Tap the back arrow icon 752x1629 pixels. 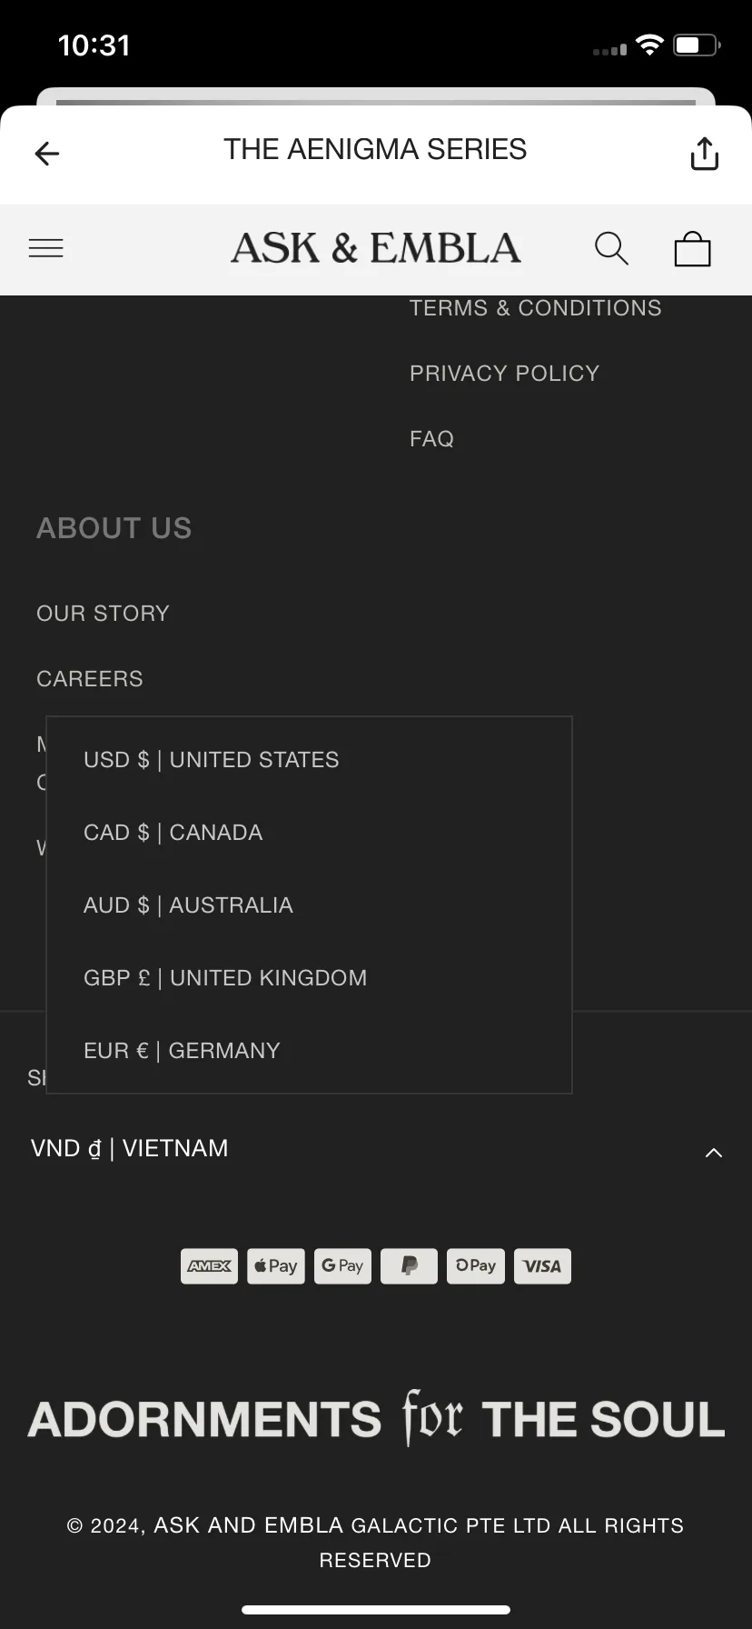pyautogui.click(x=47, y=154)
